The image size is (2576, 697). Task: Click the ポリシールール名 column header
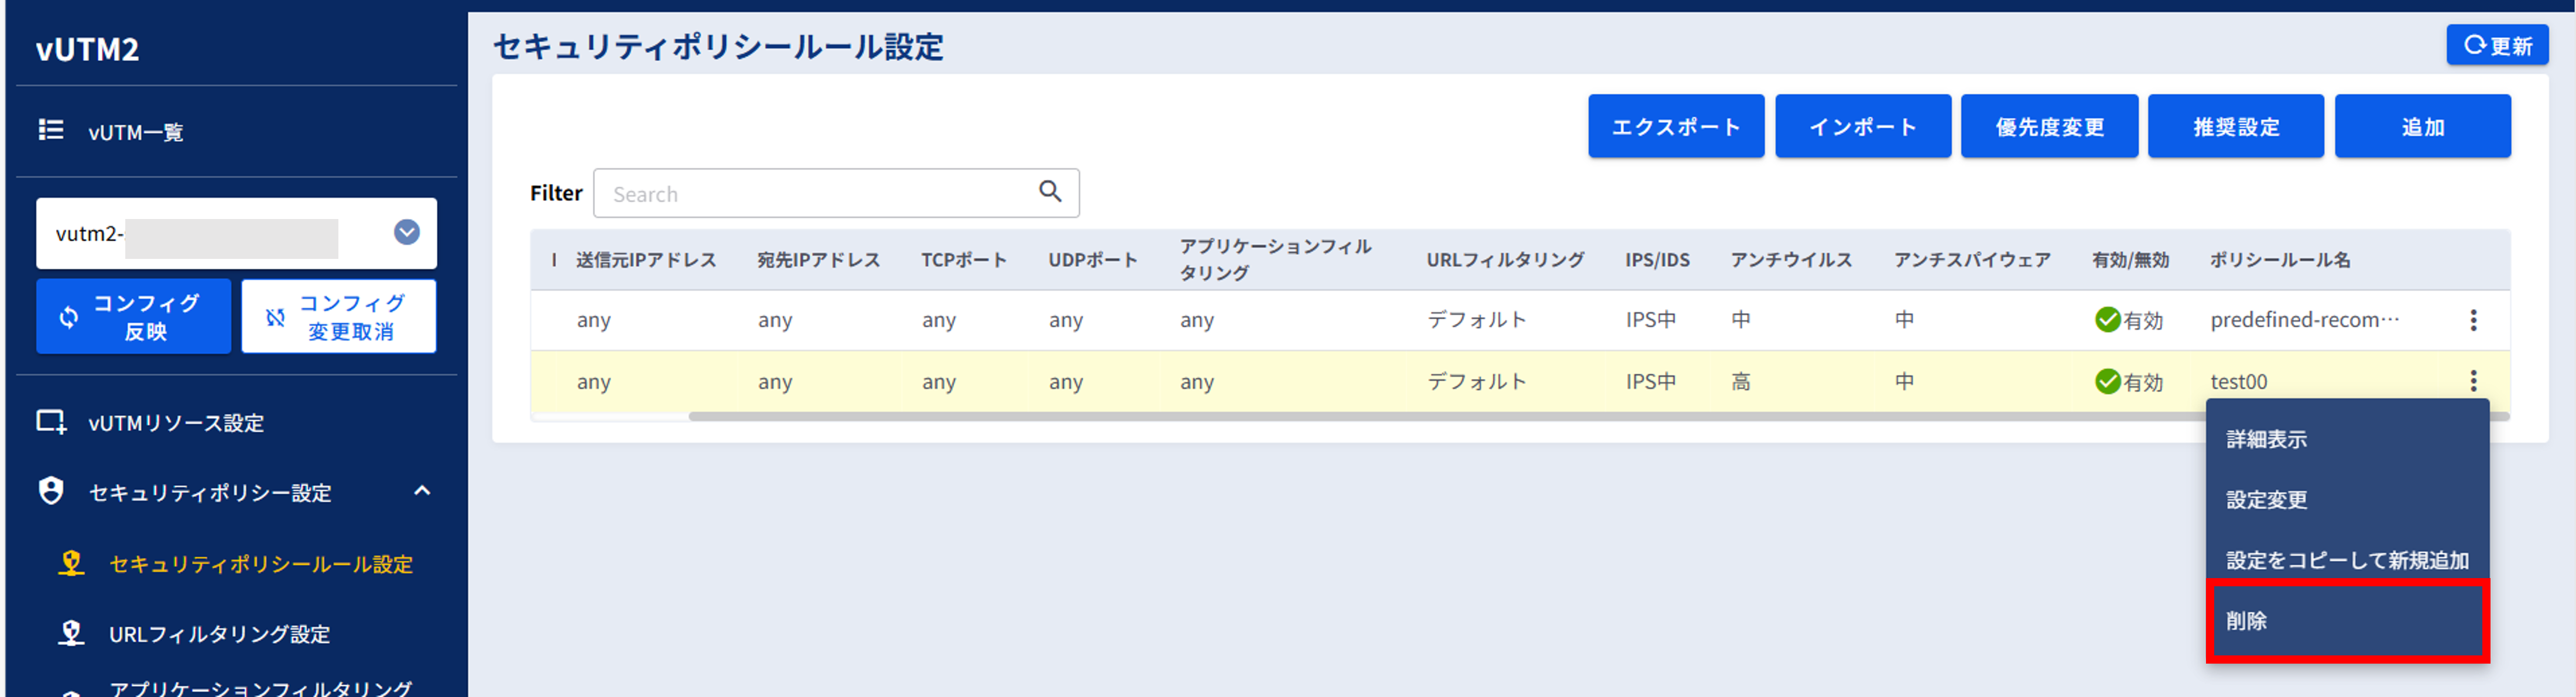(x=2279, y=260)
